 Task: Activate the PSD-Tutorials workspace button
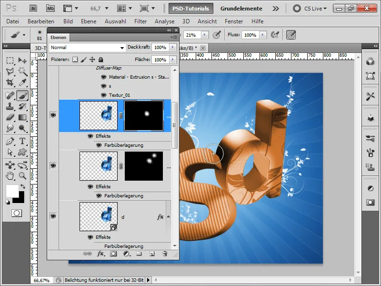[191, 9]
